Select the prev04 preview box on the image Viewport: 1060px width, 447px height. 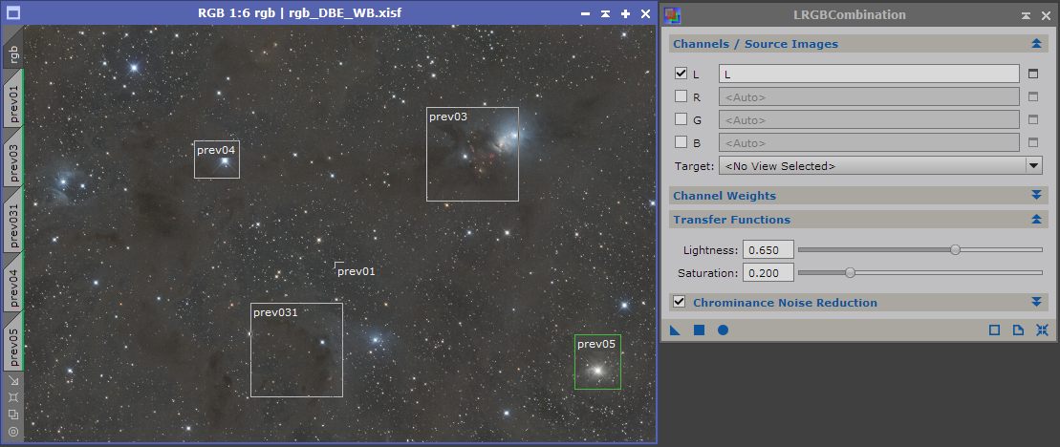[217, 160]
